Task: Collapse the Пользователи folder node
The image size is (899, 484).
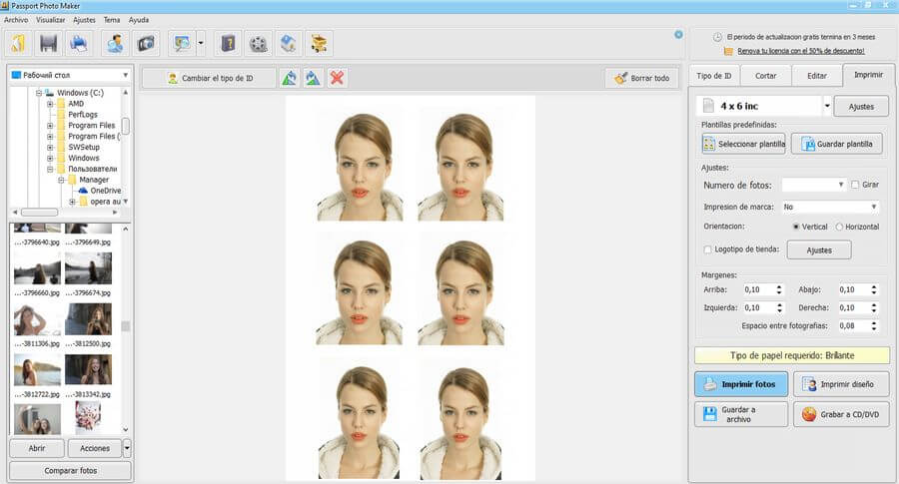Action: (50, 169)
